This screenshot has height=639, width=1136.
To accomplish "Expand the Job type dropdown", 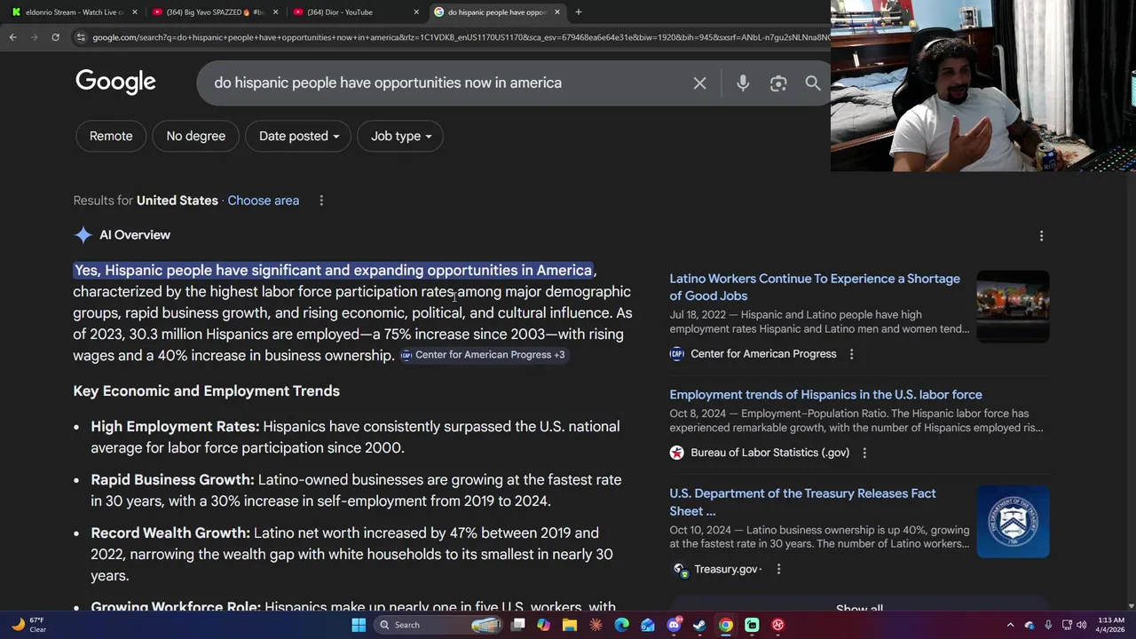I will [x=401, y=136].
